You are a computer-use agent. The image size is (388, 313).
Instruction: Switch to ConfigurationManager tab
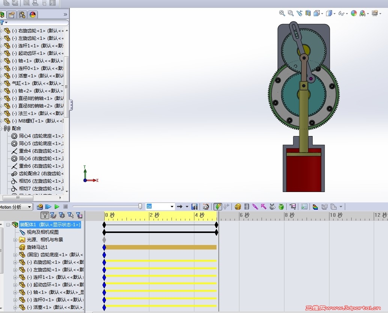tap(22, 15)
